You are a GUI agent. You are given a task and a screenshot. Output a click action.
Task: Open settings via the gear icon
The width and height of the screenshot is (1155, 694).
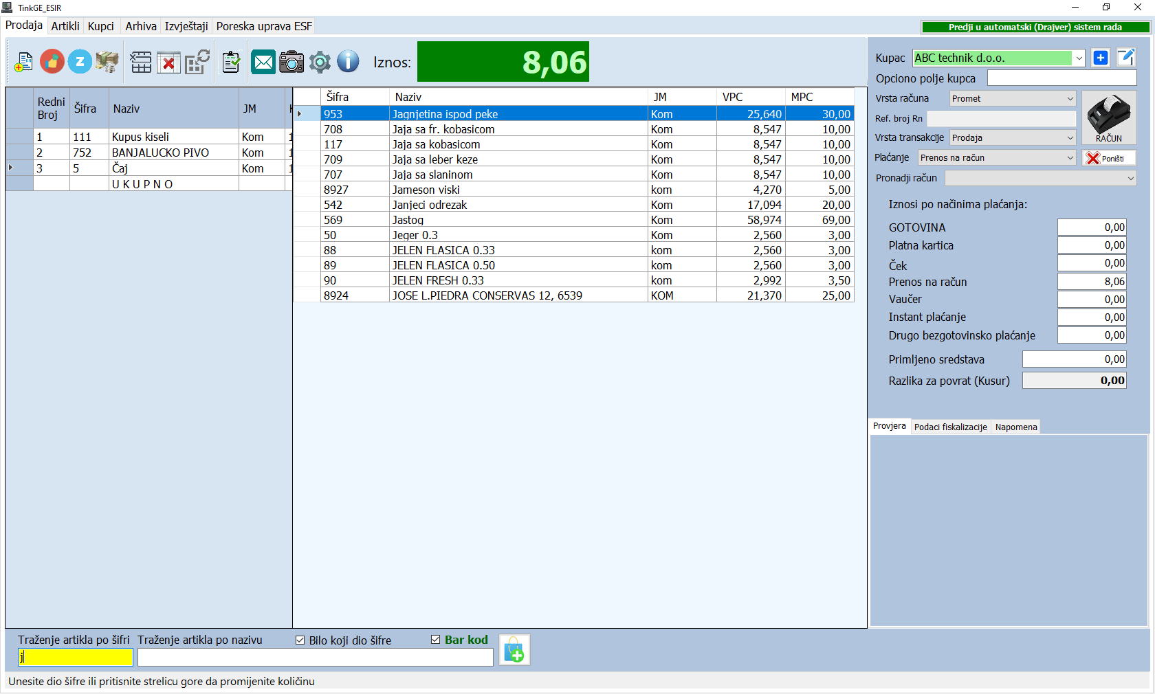(x=320, y=62)
